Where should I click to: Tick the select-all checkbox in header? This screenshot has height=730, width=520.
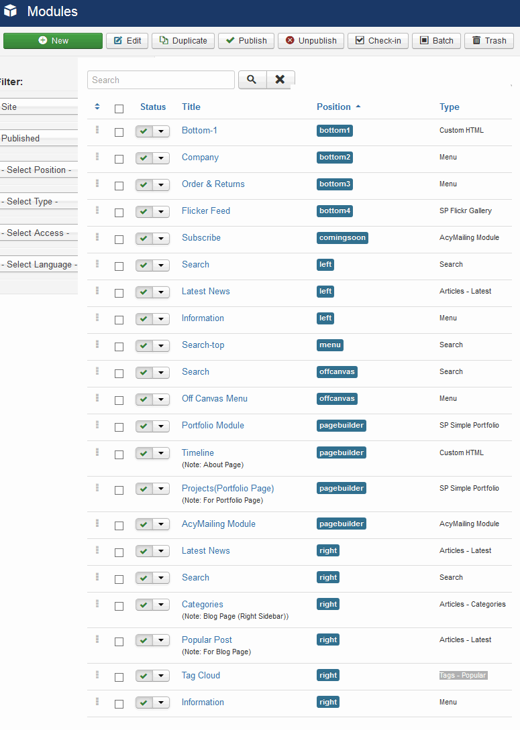[x=119, y=109]
